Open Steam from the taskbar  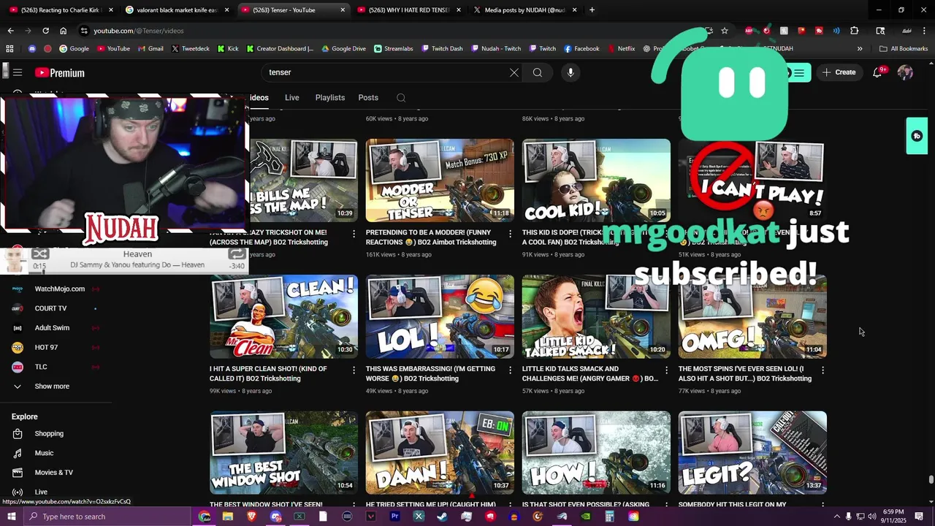point(443,517)
